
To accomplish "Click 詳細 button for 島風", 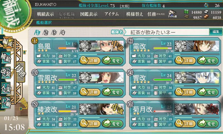I will 90,61.
